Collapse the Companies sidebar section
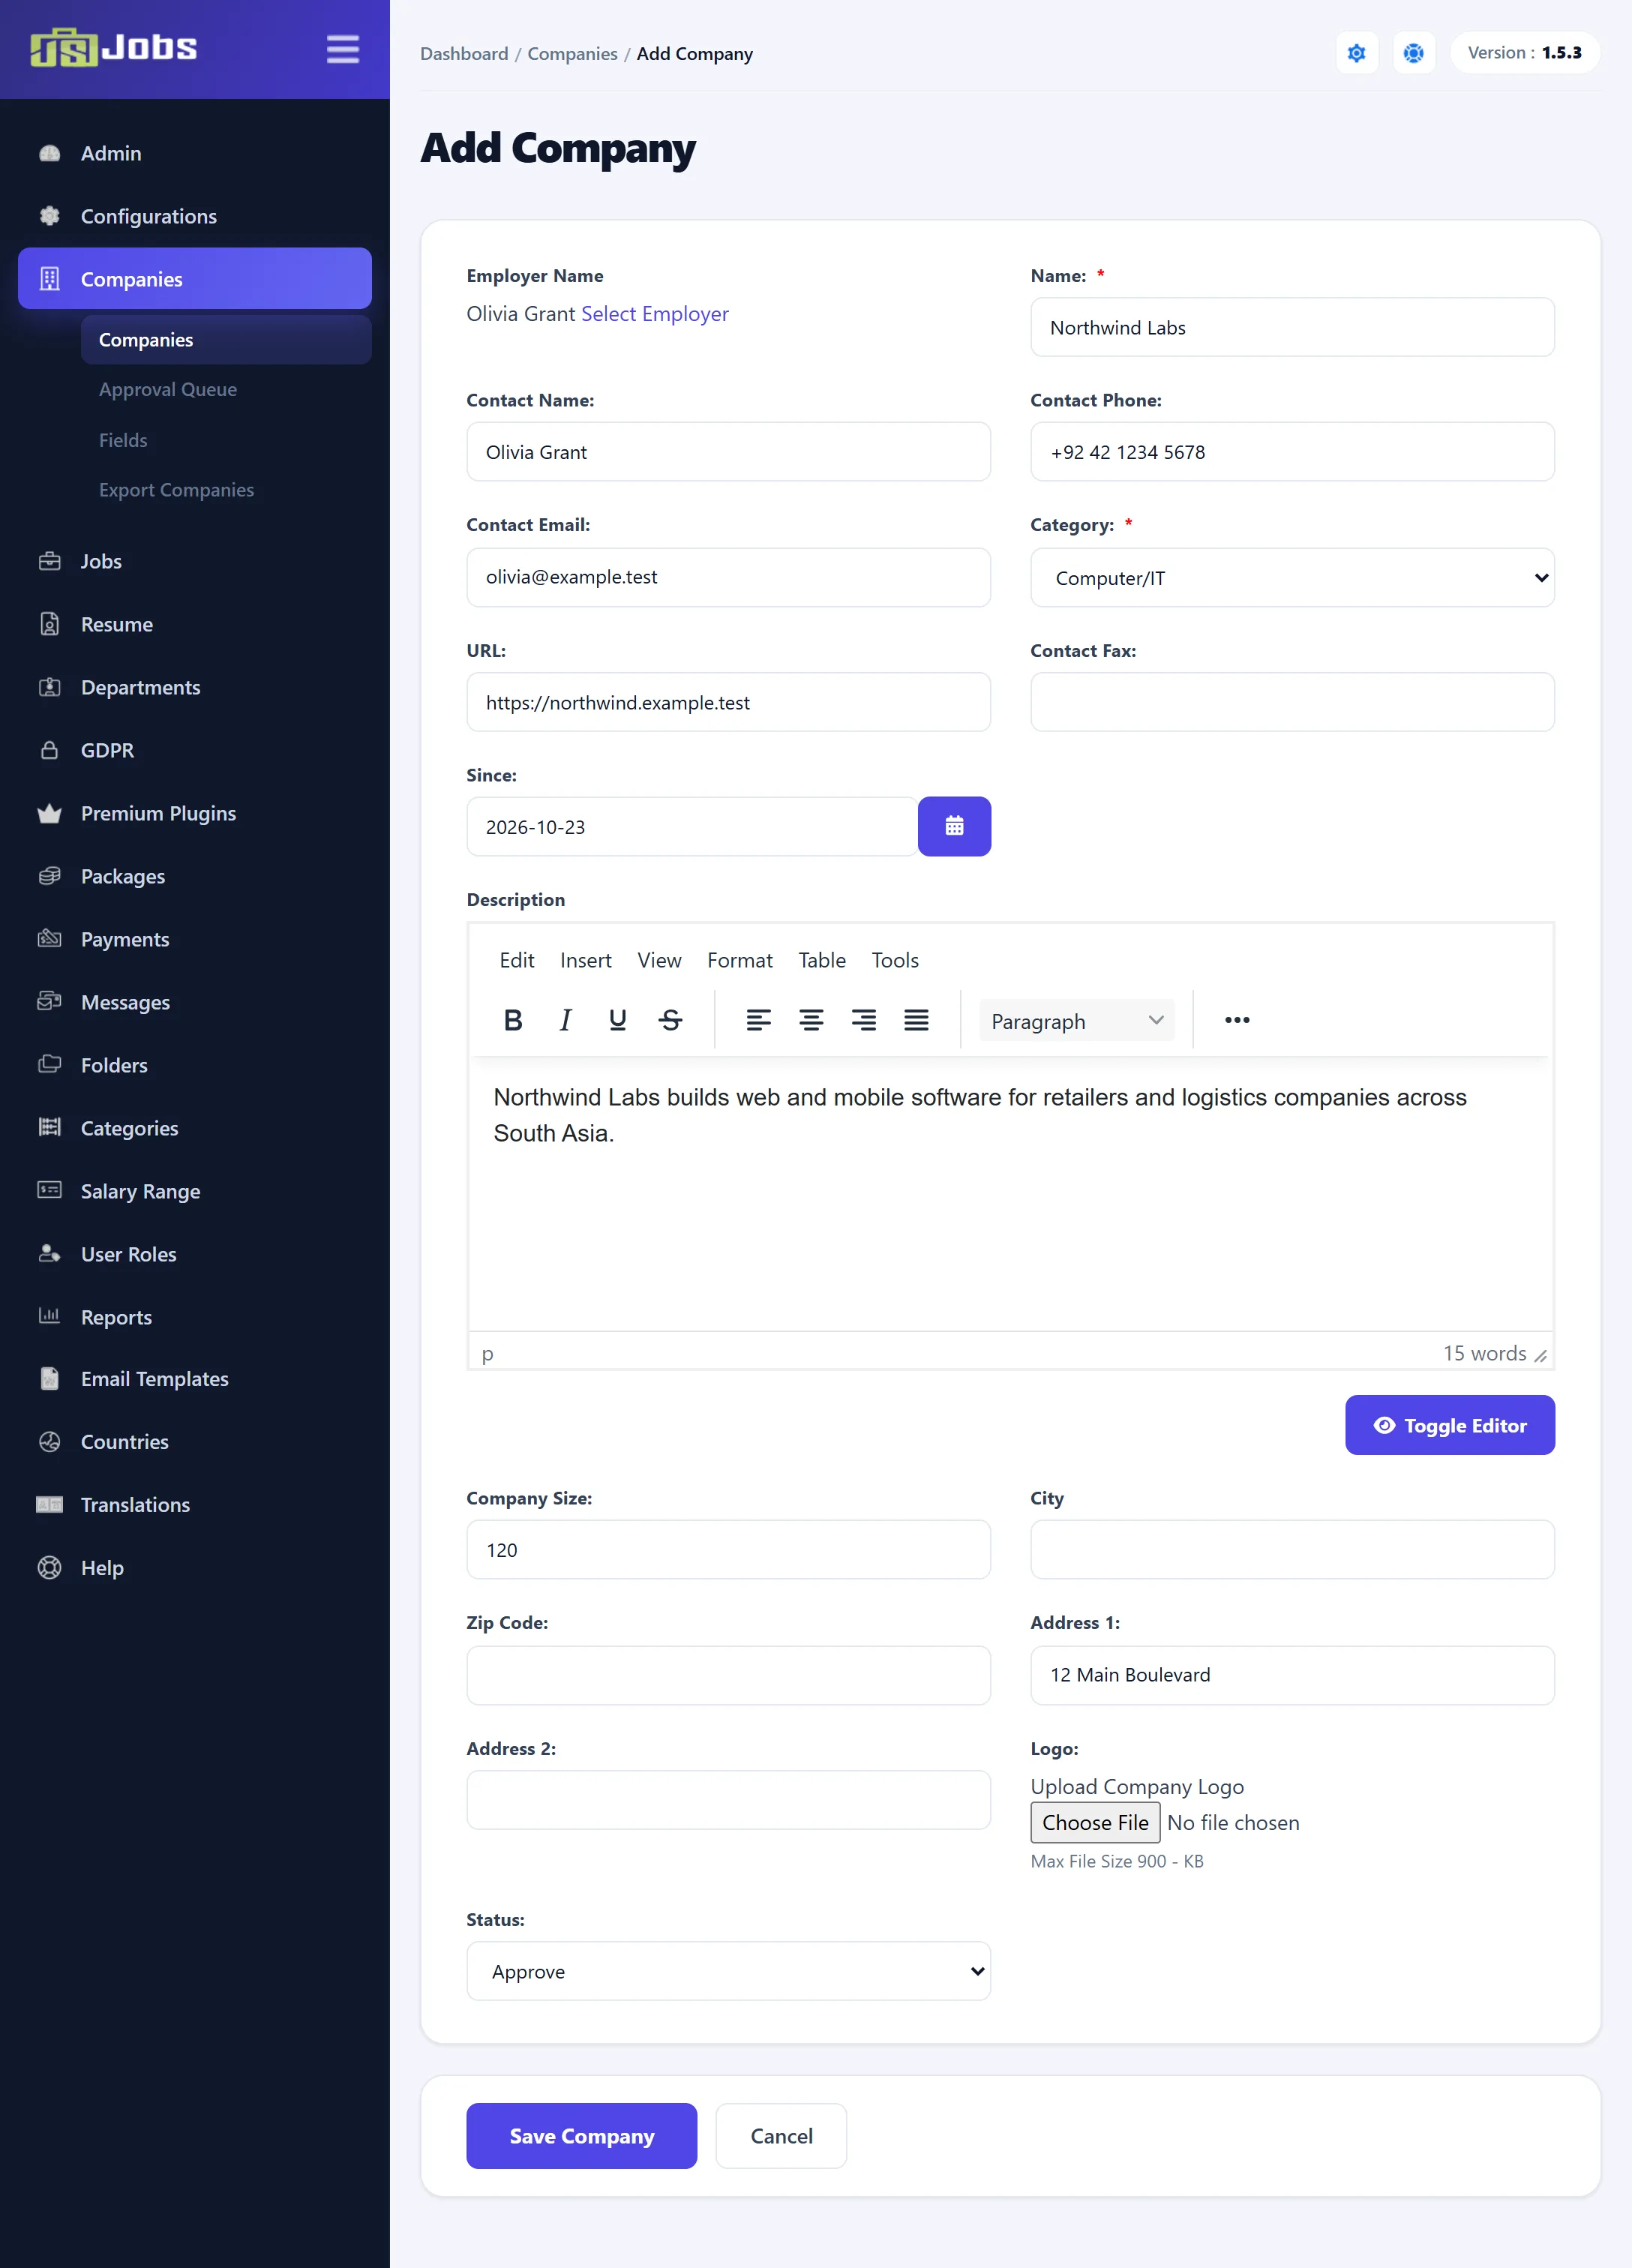The height and width of the screenshot is (2268, 1632). click(195, 279)
